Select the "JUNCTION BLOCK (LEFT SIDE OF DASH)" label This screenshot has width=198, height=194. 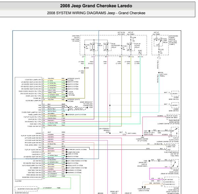[75, 38]
